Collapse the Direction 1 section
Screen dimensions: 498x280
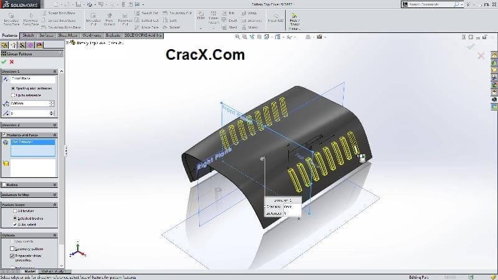click(55, 72)
